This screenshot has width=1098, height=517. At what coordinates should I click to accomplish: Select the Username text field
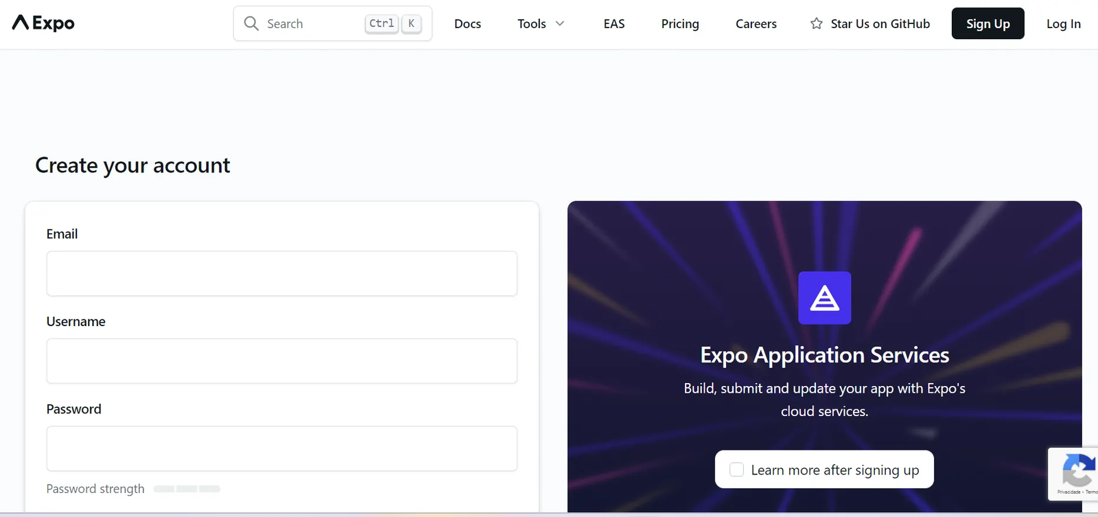tap(281, 361)
